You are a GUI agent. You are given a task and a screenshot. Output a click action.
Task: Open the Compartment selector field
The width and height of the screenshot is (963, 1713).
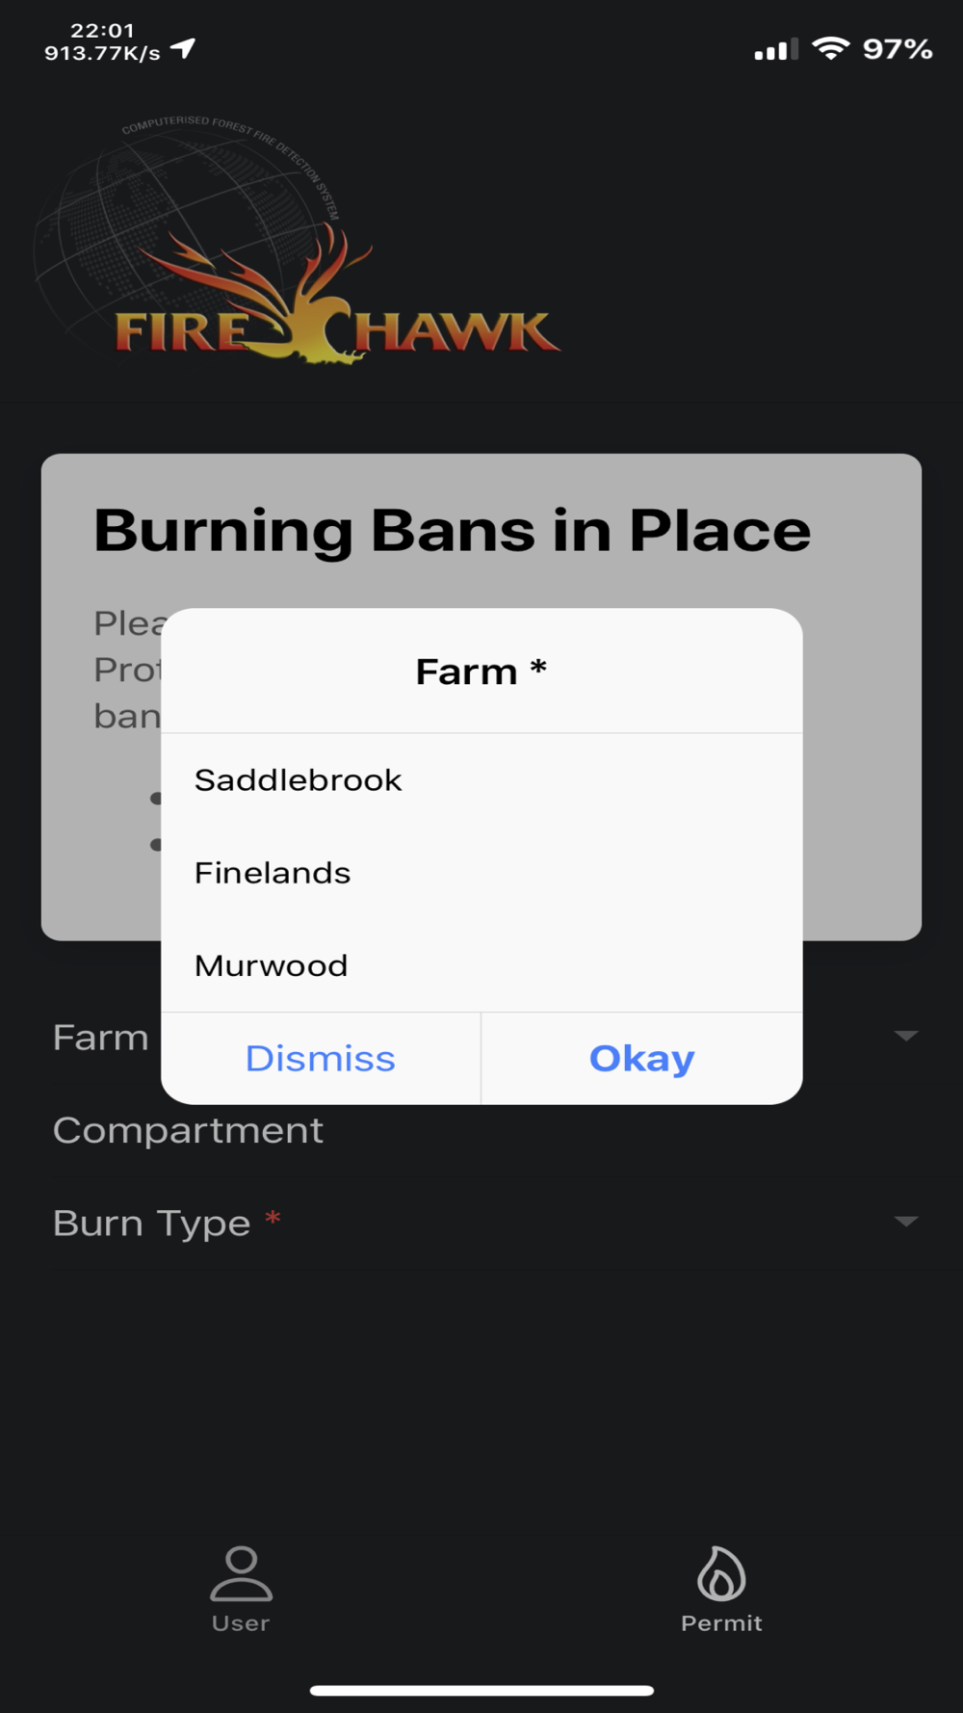coord(481,1130)
